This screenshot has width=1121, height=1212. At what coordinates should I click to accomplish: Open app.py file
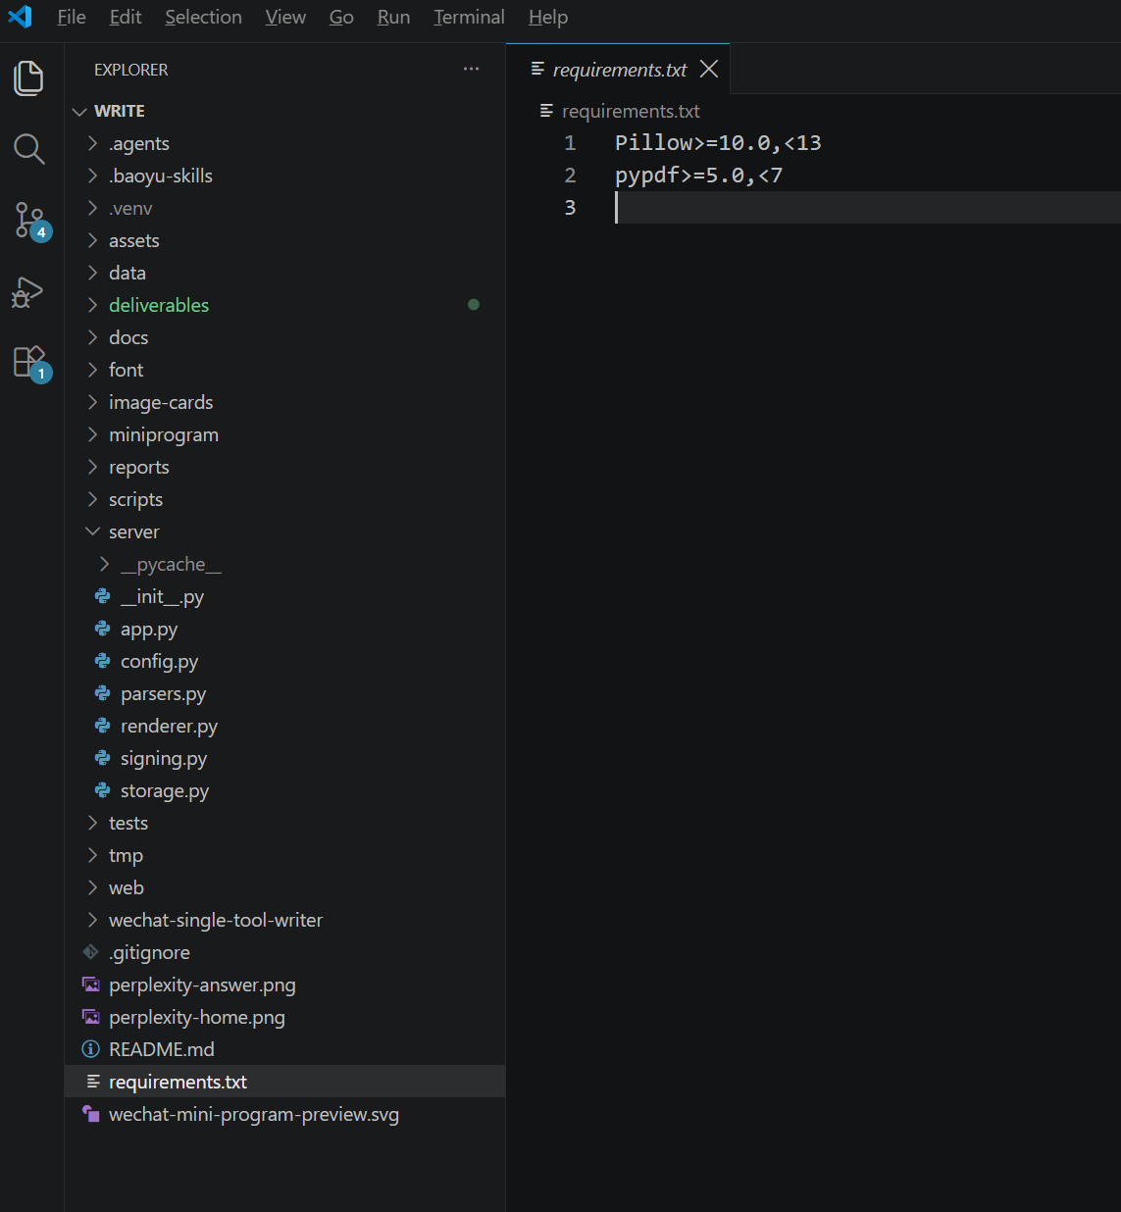pos(284,629)
